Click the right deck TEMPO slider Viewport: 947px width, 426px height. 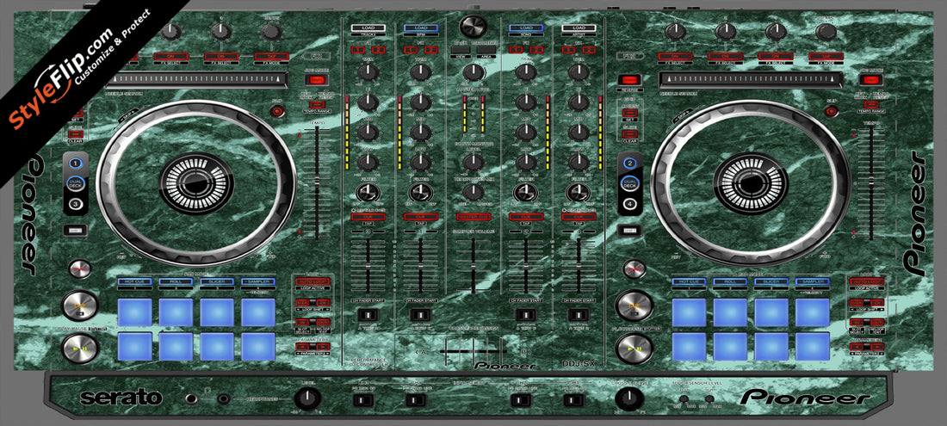pos(870,182)
